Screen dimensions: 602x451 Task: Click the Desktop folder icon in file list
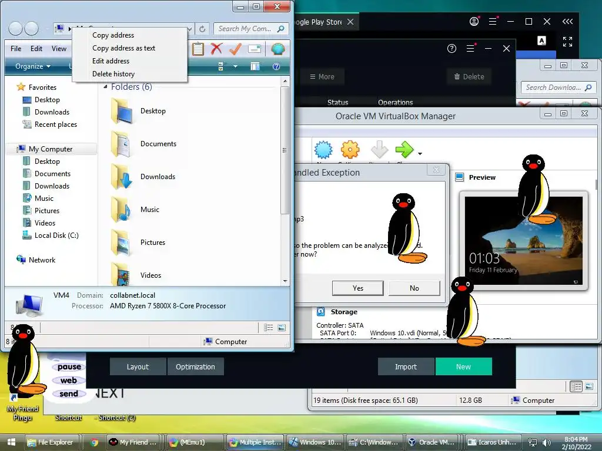click(121, 111)
